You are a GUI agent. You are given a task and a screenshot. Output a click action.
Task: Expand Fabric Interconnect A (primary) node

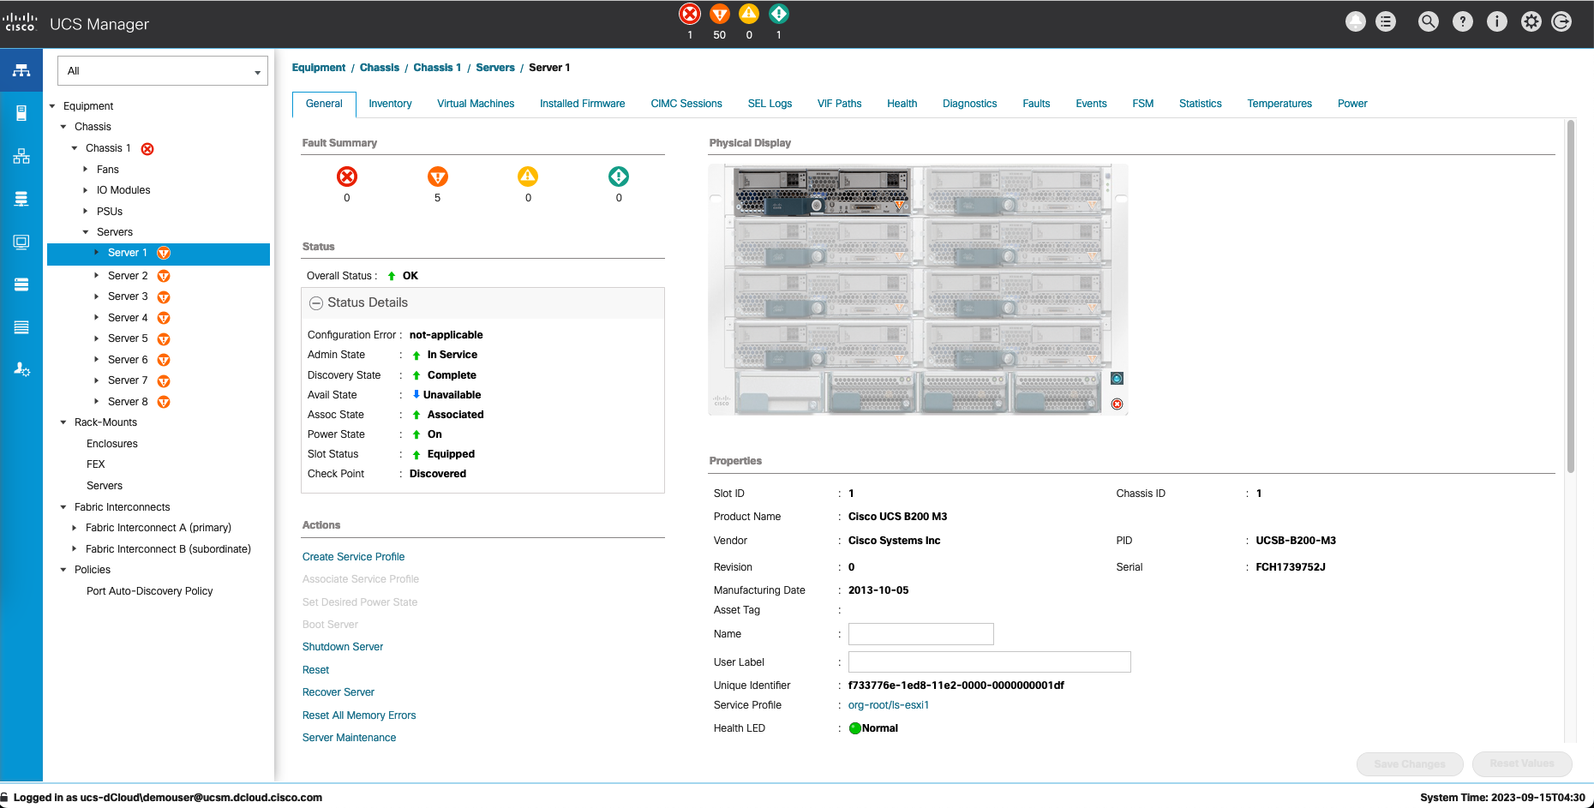pos(75,528)
